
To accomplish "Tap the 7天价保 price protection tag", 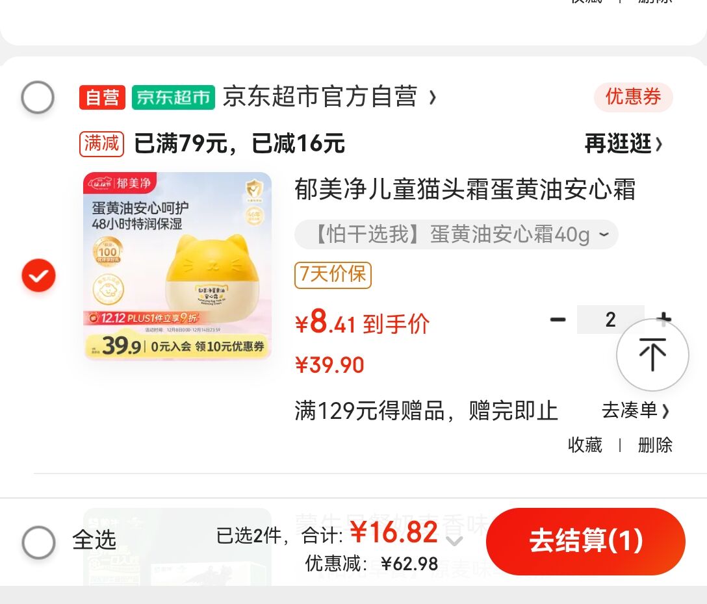I will click(333, 275).
